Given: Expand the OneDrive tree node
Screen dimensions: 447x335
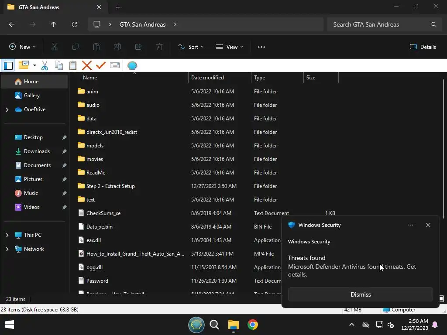Looking at the screenshot, I should (x=7, y=109).
